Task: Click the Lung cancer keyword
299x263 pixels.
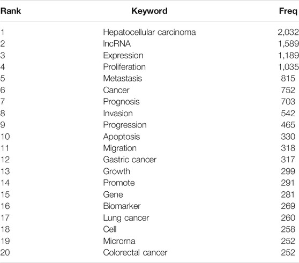Action: (x=126, y=218)
